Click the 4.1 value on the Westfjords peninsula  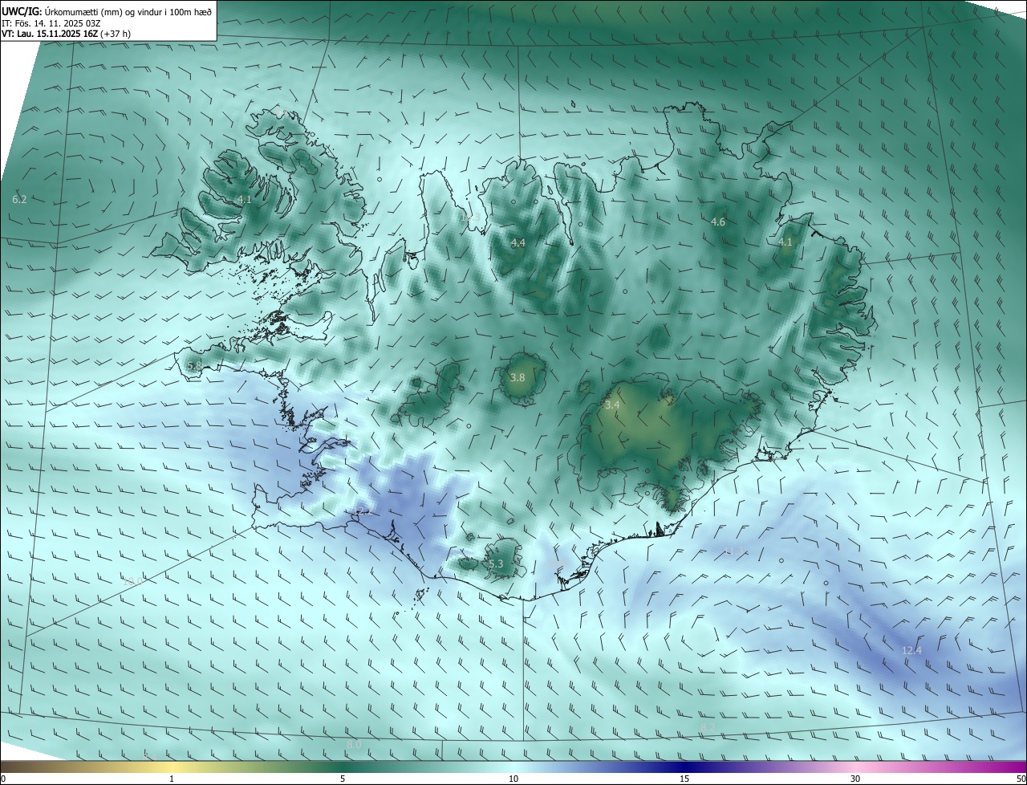[244, 199]
